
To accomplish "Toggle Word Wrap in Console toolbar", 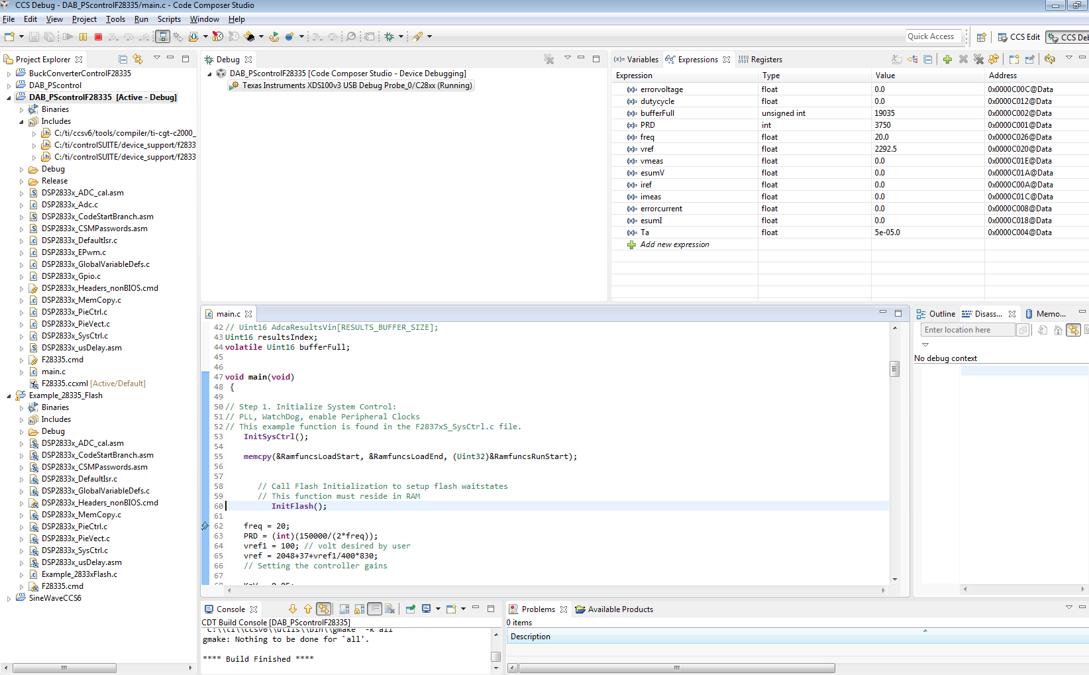I will click(x=375, y=609).
